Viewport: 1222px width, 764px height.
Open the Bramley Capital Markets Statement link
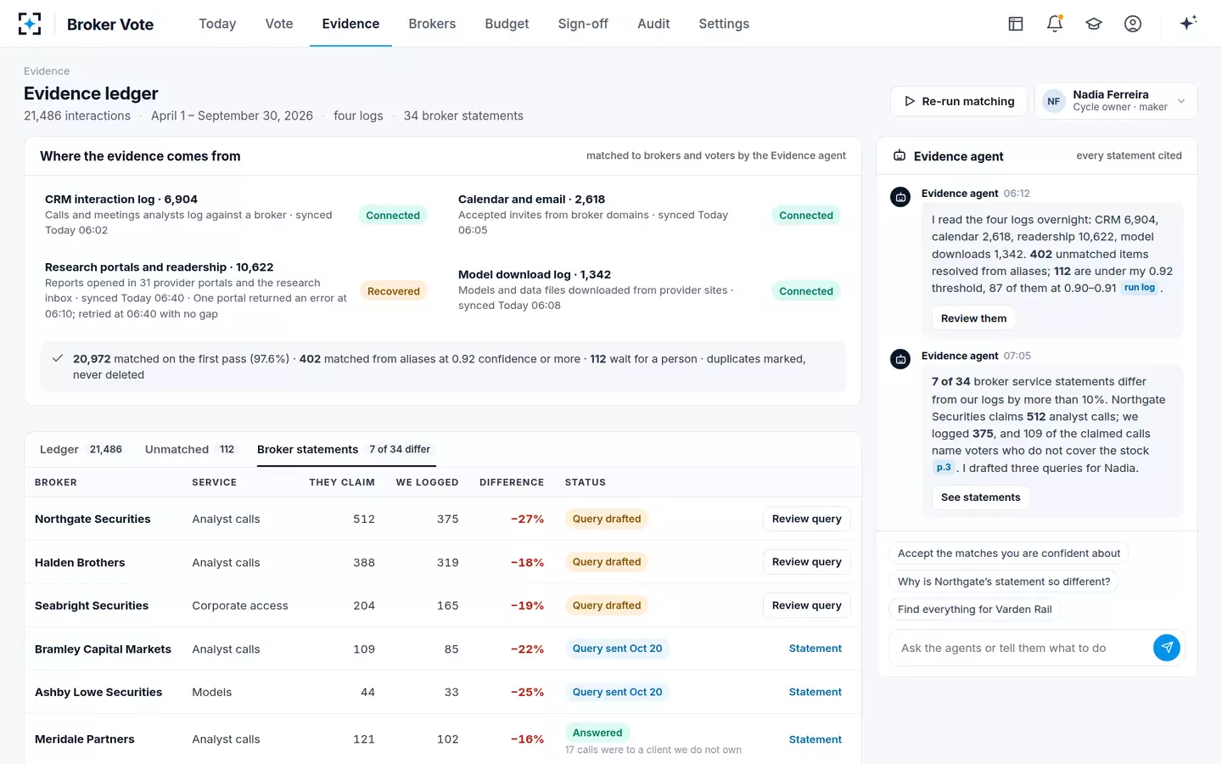pyautogui.click(x=816, y=649)
